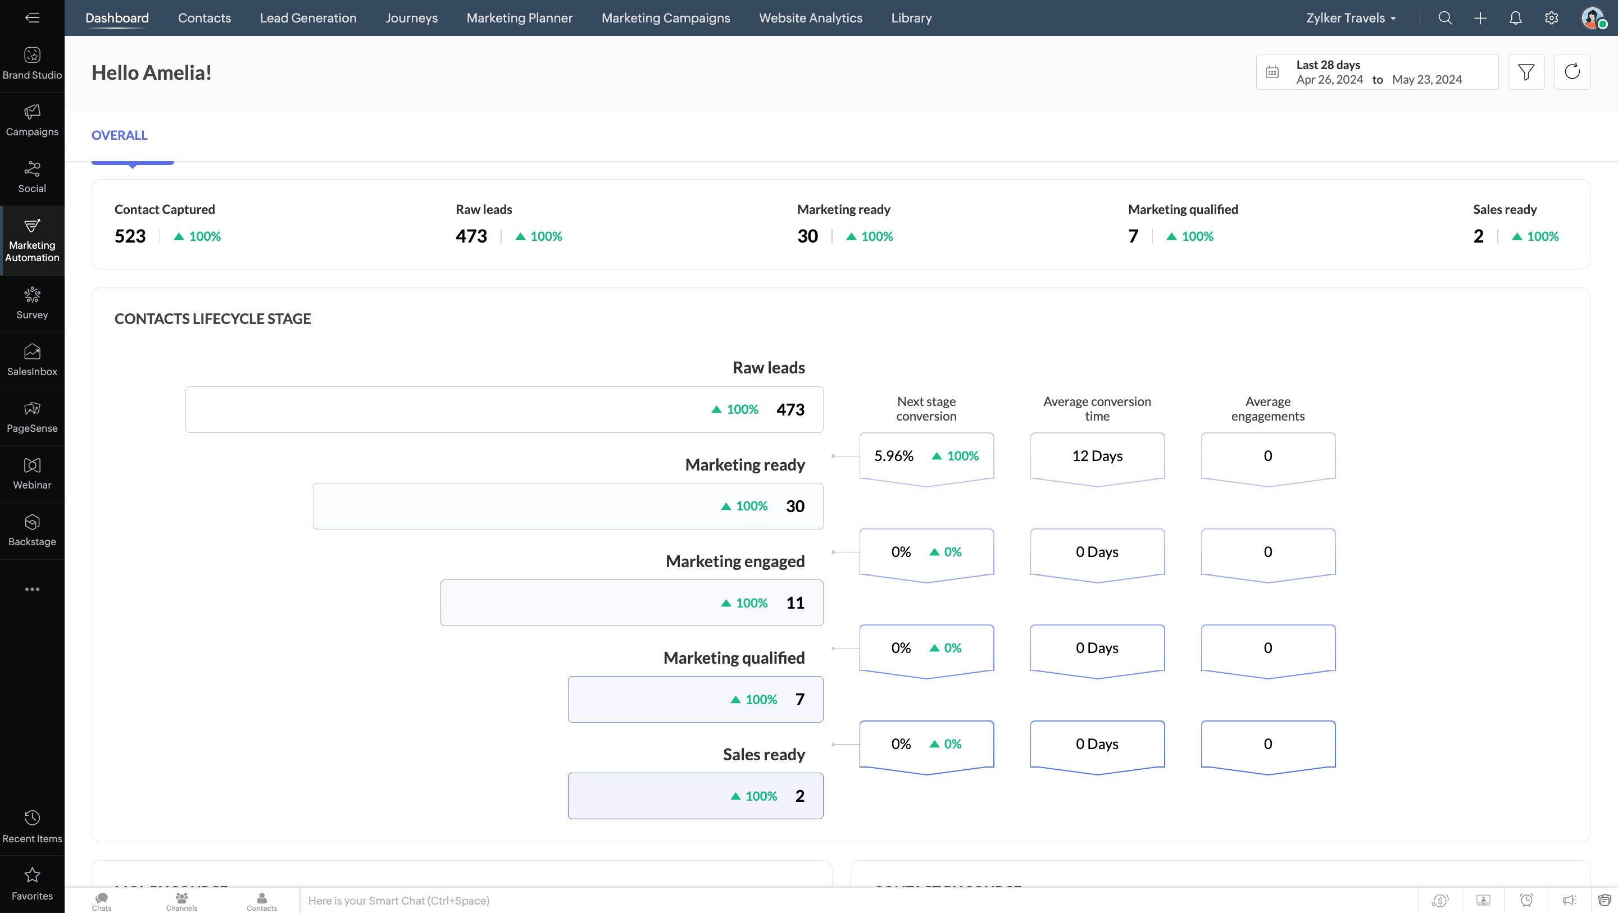Open the notifications bell
Image resolution: width=1618 pixels, height=913 pixels.
coord(1515,18)
